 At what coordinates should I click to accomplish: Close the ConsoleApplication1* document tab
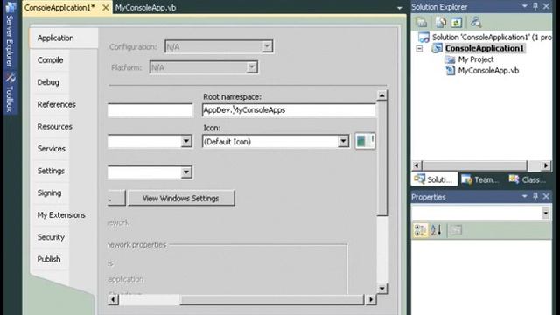point(106,8)
